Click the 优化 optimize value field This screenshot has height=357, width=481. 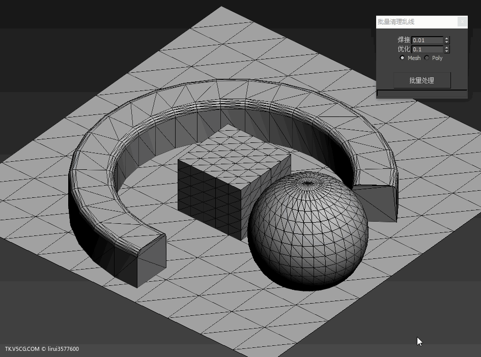[x=427, y=49]
